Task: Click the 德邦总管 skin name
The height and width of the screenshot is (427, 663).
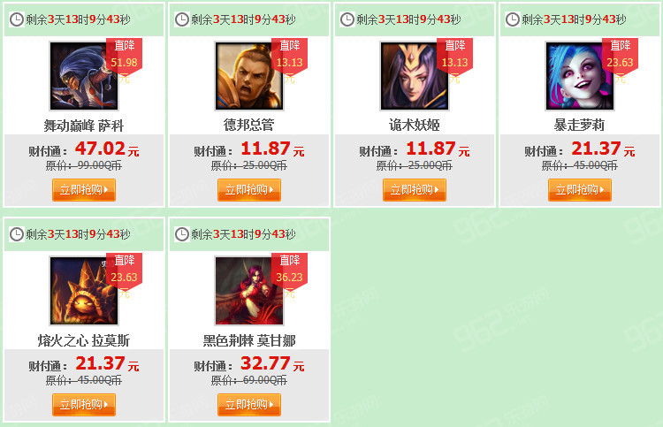Action: tap(249, 126)
